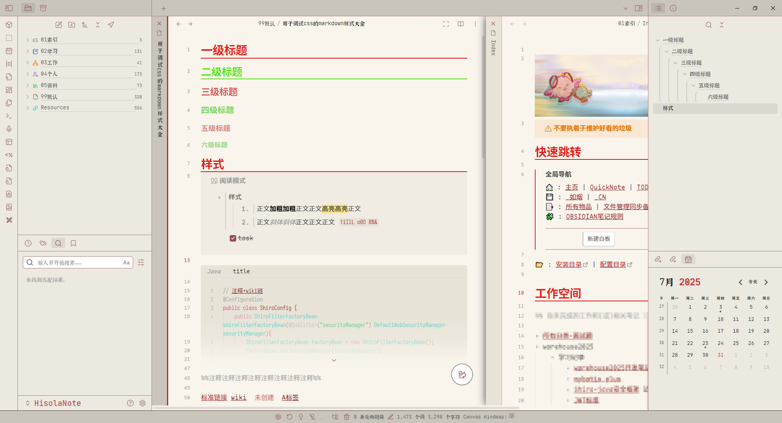Open the tab list dropdown arrow
782x423 pixels.
(626, 8)
